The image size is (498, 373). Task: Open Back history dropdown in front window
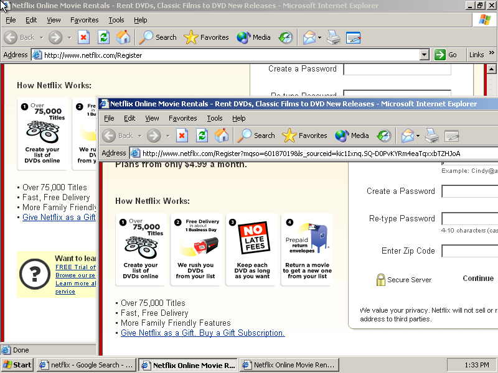[139, 136]
